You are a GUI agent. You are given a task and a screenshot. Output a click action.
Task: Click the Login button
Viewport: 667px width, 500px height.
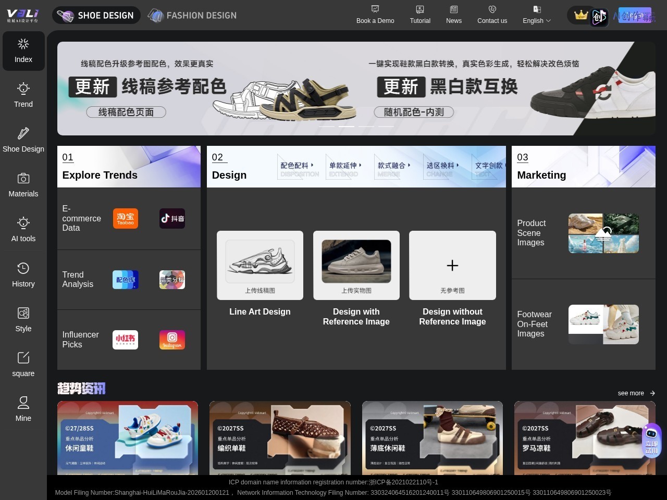(635, 15)
